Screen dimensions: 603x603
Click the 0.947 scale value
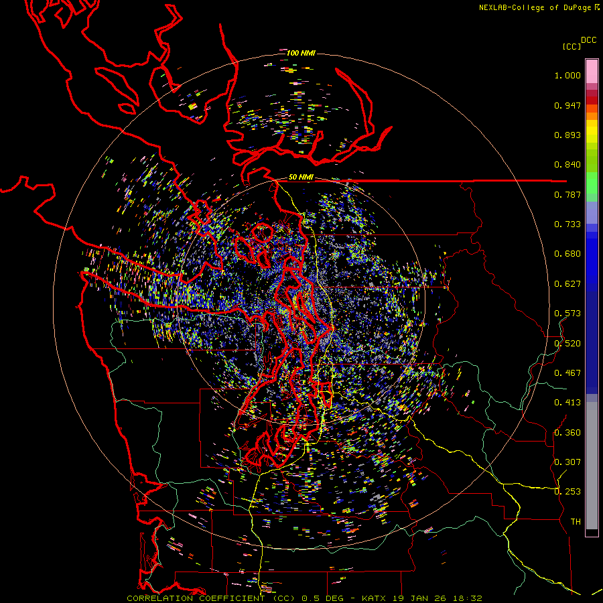(x=567, y=105)
